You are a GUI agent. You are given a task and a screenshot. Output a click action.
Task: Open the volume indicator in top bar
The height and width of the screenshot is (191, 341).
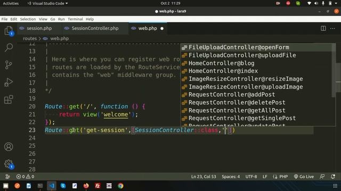pos(316,3)
